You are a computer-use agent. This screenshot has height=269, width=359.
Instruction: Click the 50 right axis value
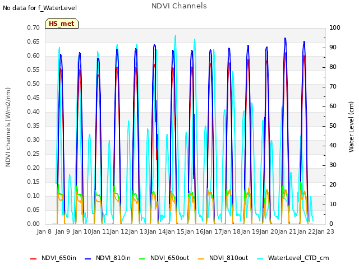point(333,126)
